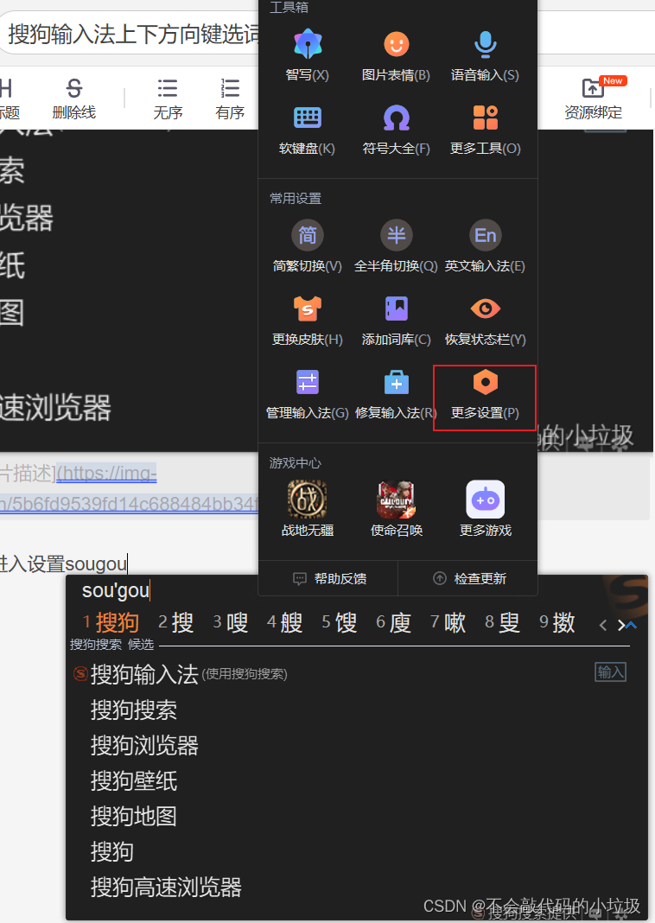Open 资源绑定 resource binding
This screenshot has width=655, height=923.
click(594, 99)
